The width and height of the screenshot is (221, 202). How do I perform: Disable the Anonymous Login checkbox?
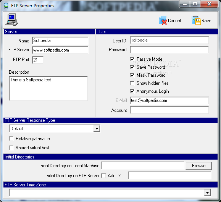(132, 91)
